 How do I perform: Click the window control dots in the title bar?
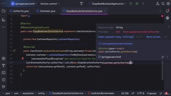[x=3, y=4]
